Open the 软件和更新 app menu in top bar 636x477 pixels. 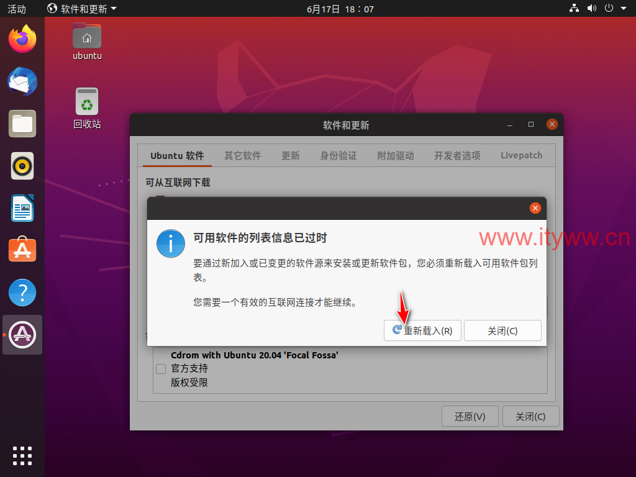(x=81, y=9)
